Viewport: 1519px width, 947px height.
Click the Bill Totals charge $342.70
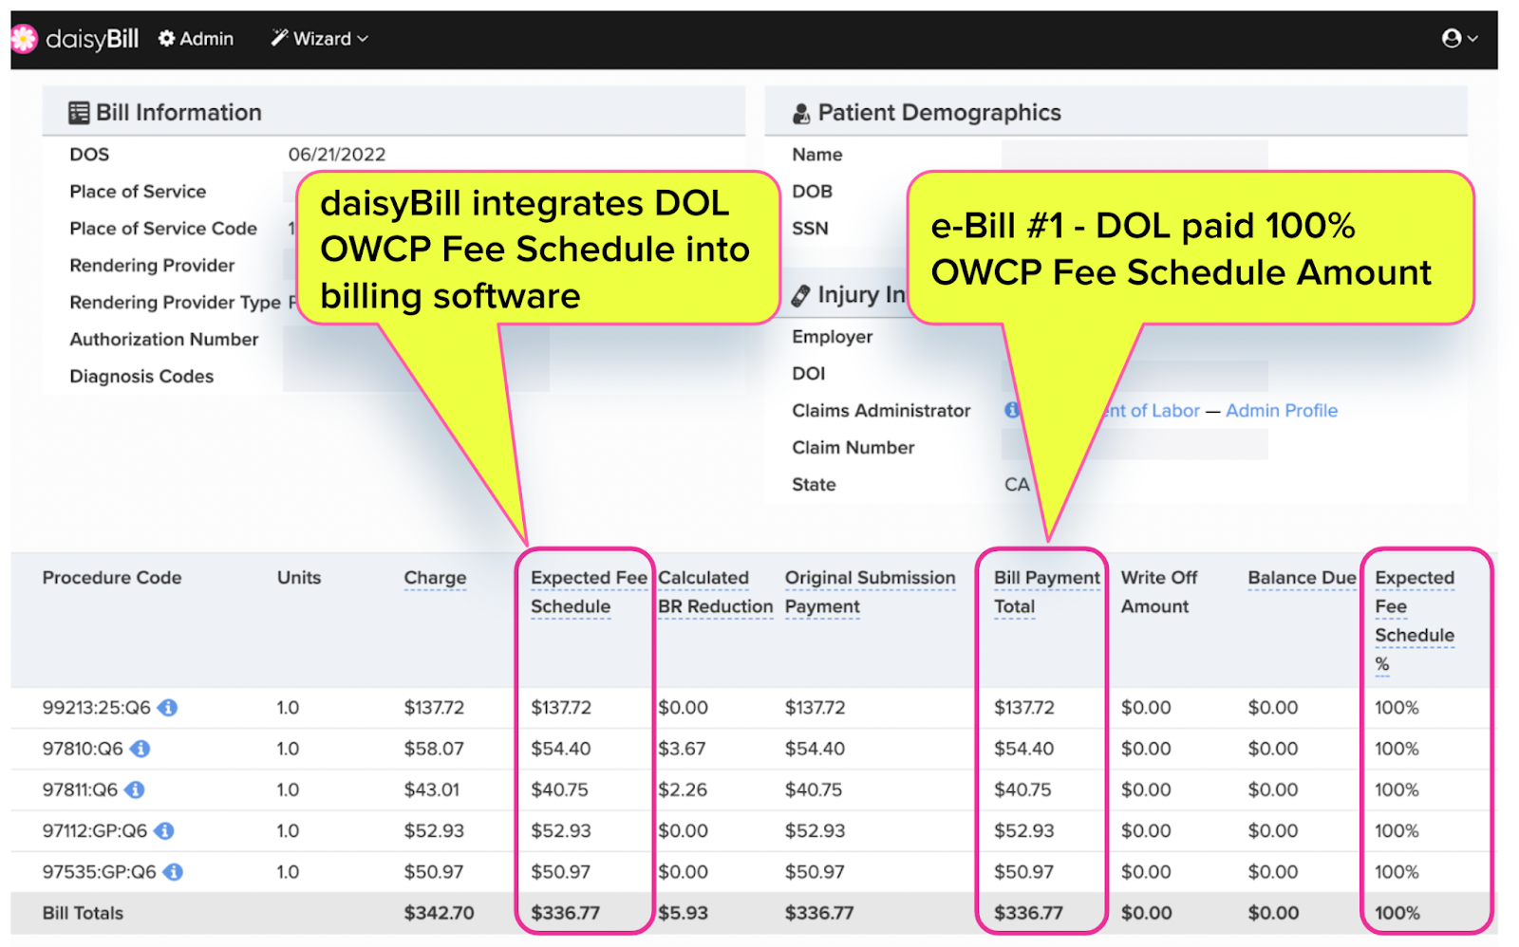pyautogui.click(x=439, y=913)
